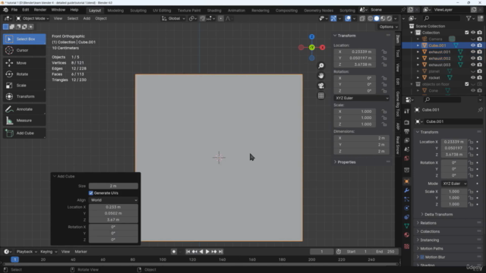486x273 pixels.
Task: Click the Cube.001 object name field
Action: 453,121
